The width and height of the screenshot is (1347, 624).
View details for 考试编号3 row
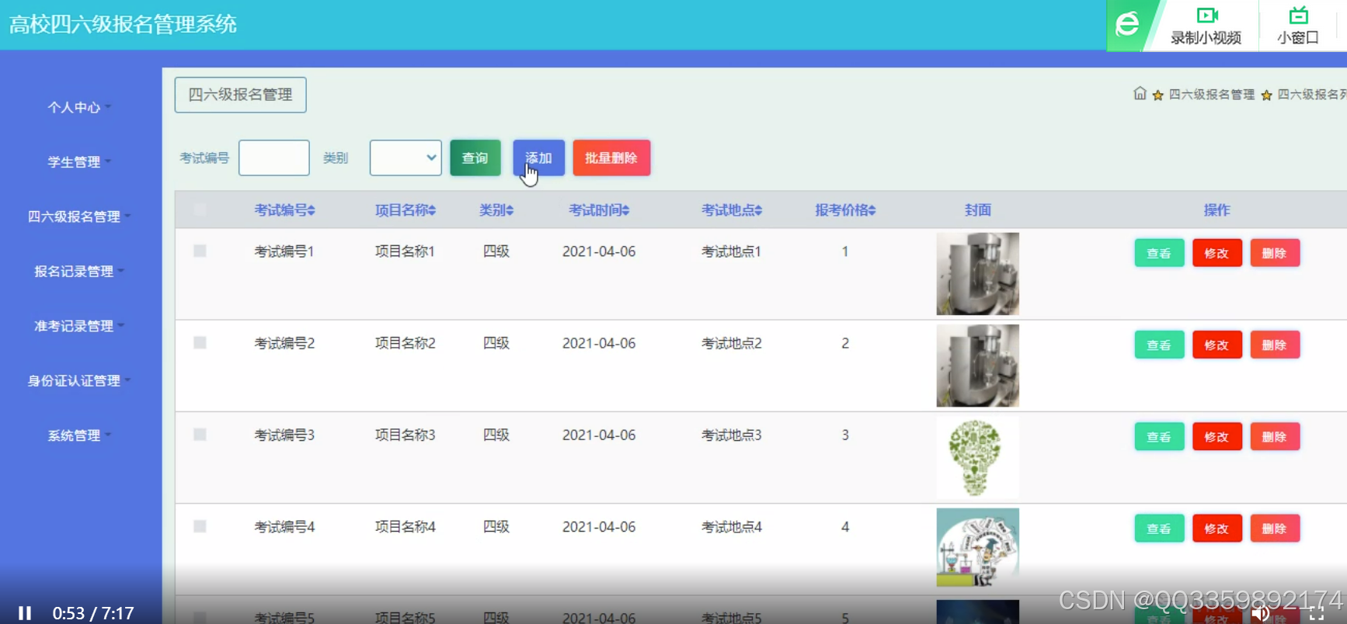click(x=1159, y=436)
